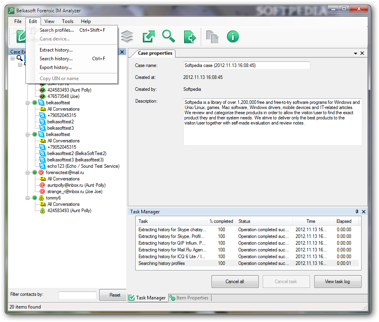This screenshot has height=322, width=379.
Task: Click the conversations icon under tommy6
Action: 43,204
